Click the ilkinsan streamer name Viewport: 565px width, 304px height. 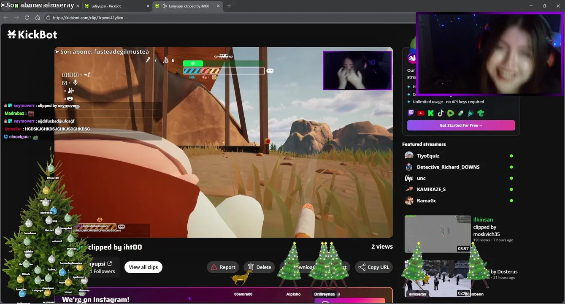(x=483, y=220)
